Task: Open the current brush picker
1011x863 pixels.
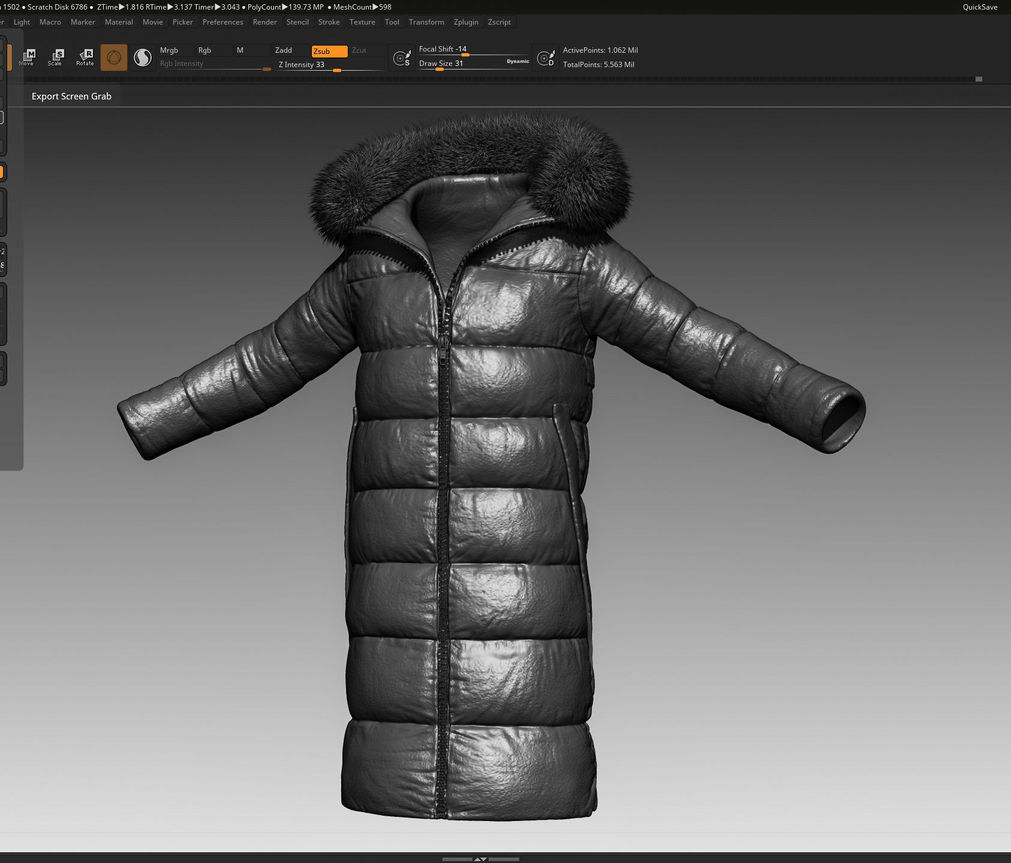Action: coord(113,58)
